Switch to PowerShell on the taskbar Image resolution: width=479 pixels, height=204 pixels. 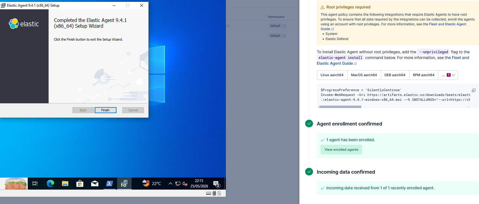tap(109, 184)
